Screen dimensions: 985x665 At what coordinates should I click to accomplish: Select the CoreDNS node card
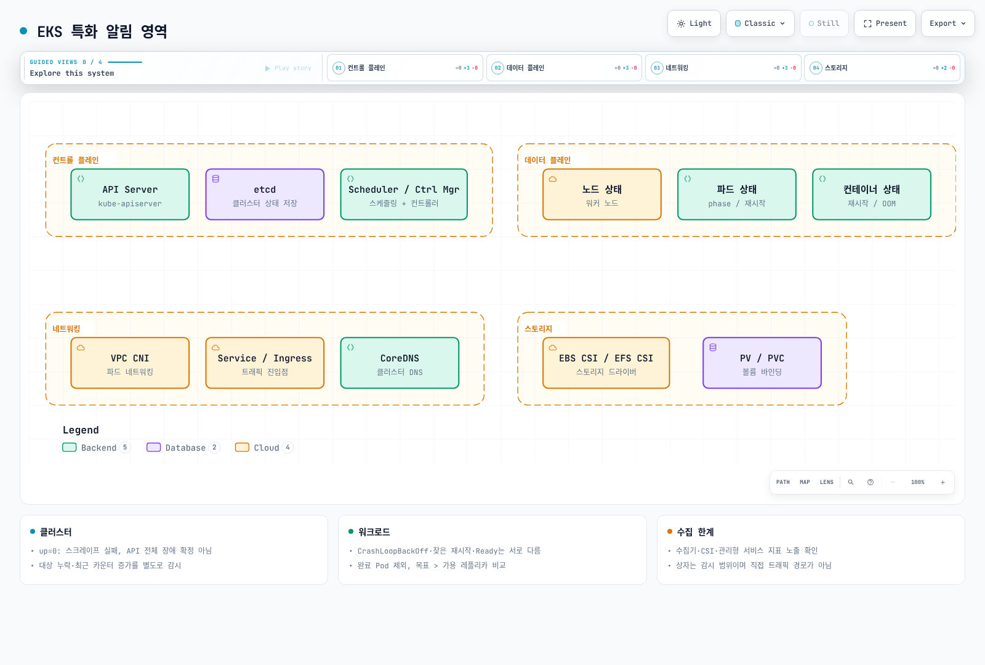pyautogui.click(x=400, y=363)
